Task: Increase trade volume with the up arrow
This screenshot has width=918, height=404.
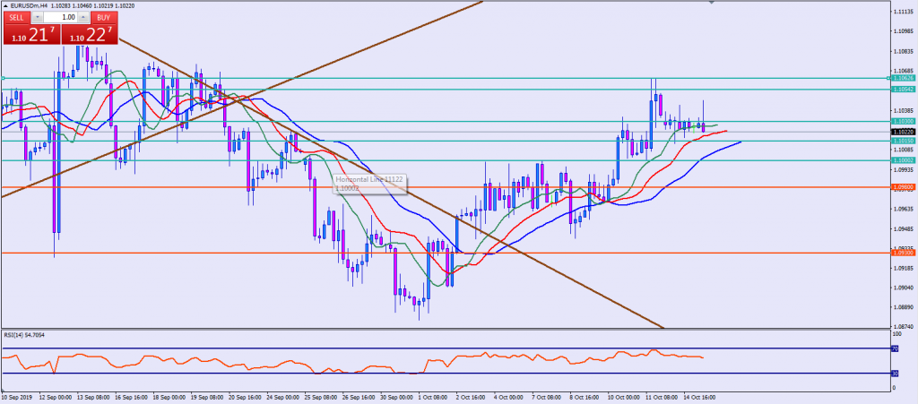Action: point(84,17)
